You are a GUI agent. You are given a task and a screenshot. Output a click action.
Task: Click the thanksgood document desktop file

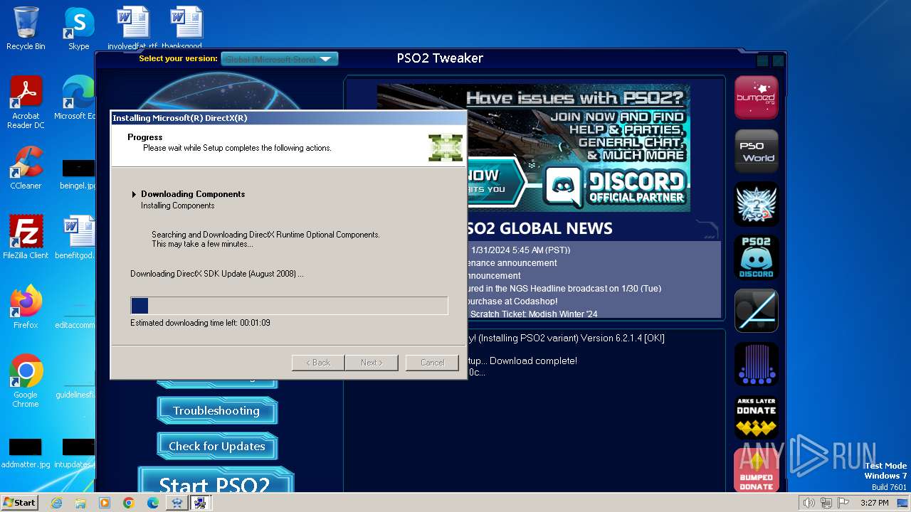tap(186, 28)
